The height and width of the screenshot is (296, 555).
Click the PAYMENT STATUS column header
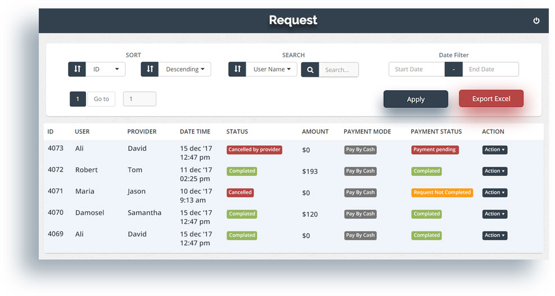tap(436, 131)
